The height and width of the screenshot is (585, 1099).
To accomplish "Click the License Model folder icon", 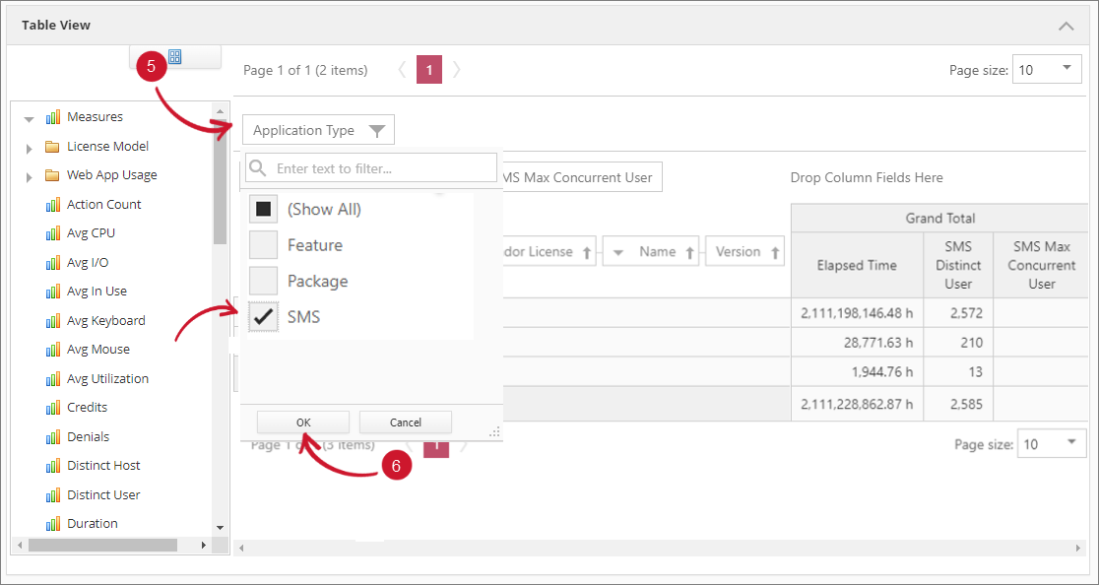I will pyautogui.click(x=53, y=147).
